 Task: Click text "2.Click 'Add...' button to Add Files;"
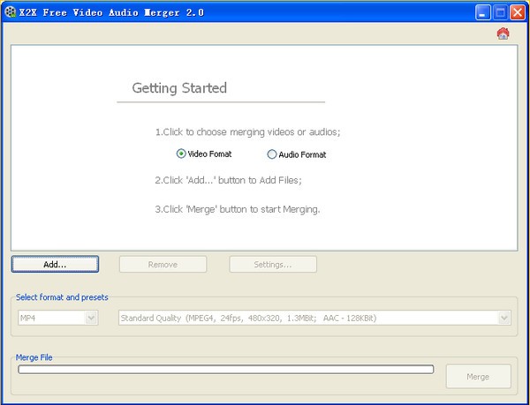[x=229, y=180]
